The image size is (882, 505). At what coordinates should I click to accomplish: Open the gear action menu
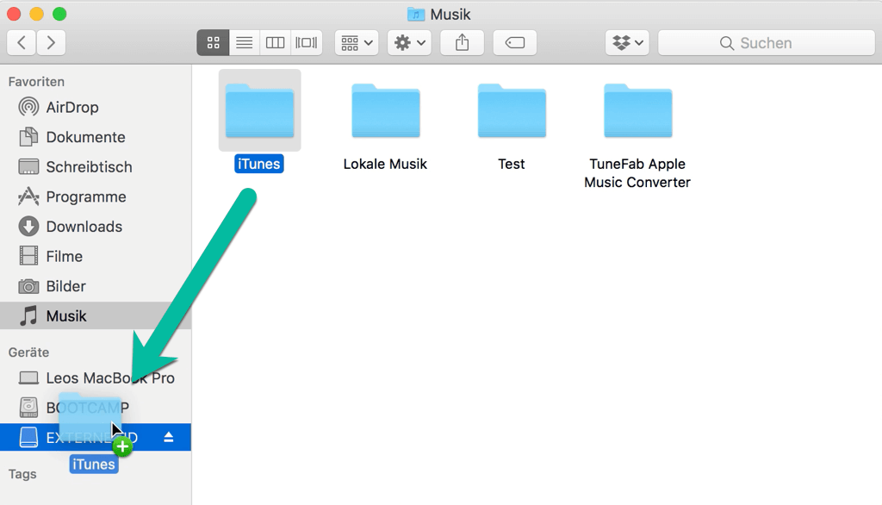coord(409,43)
